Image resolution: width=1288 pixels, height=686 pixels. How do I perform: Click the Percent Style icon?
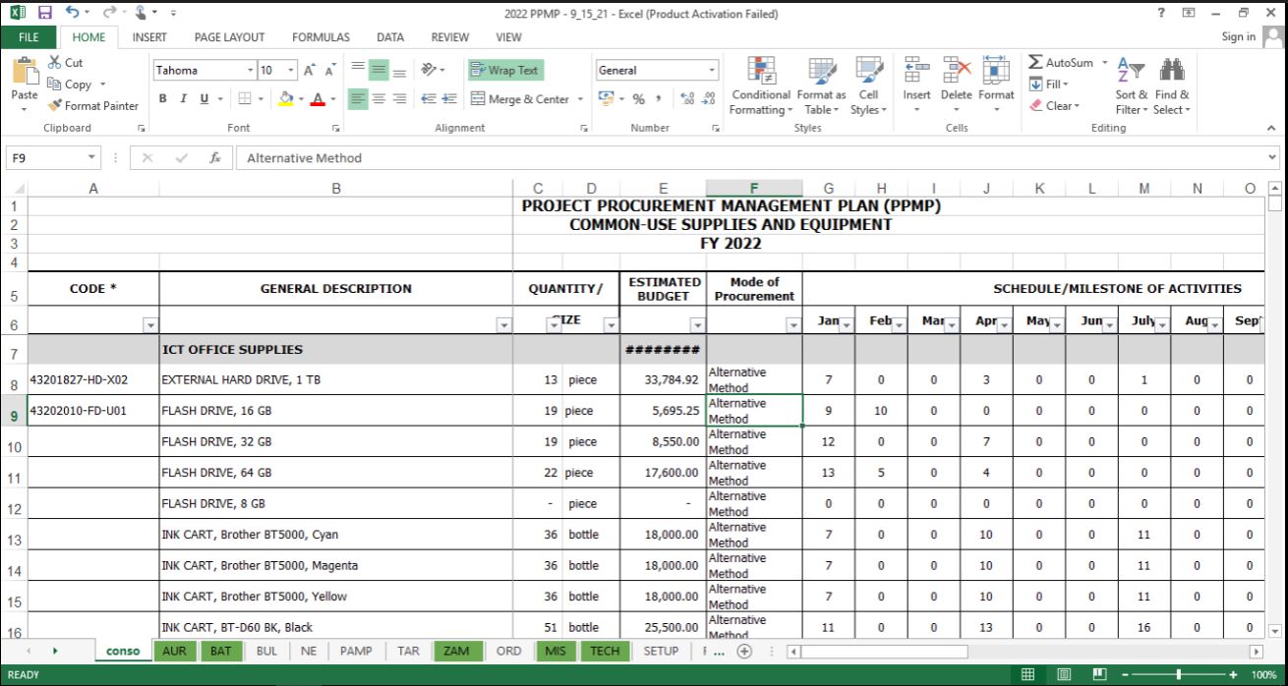637,98
